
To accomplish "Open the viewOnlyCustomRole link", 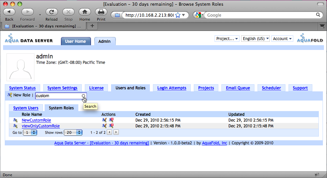I will tap(41, 126).
